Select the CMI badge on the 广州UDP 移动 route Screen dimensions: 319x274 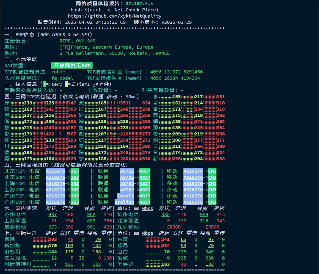click(x=212, y=202)
